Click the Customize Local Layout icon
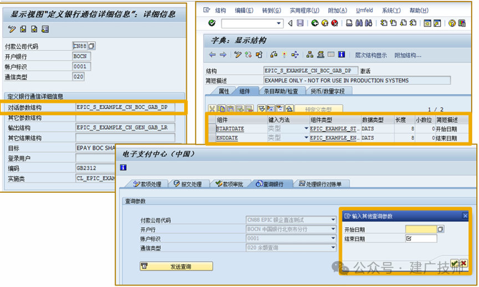 click(x=462, y=23)
